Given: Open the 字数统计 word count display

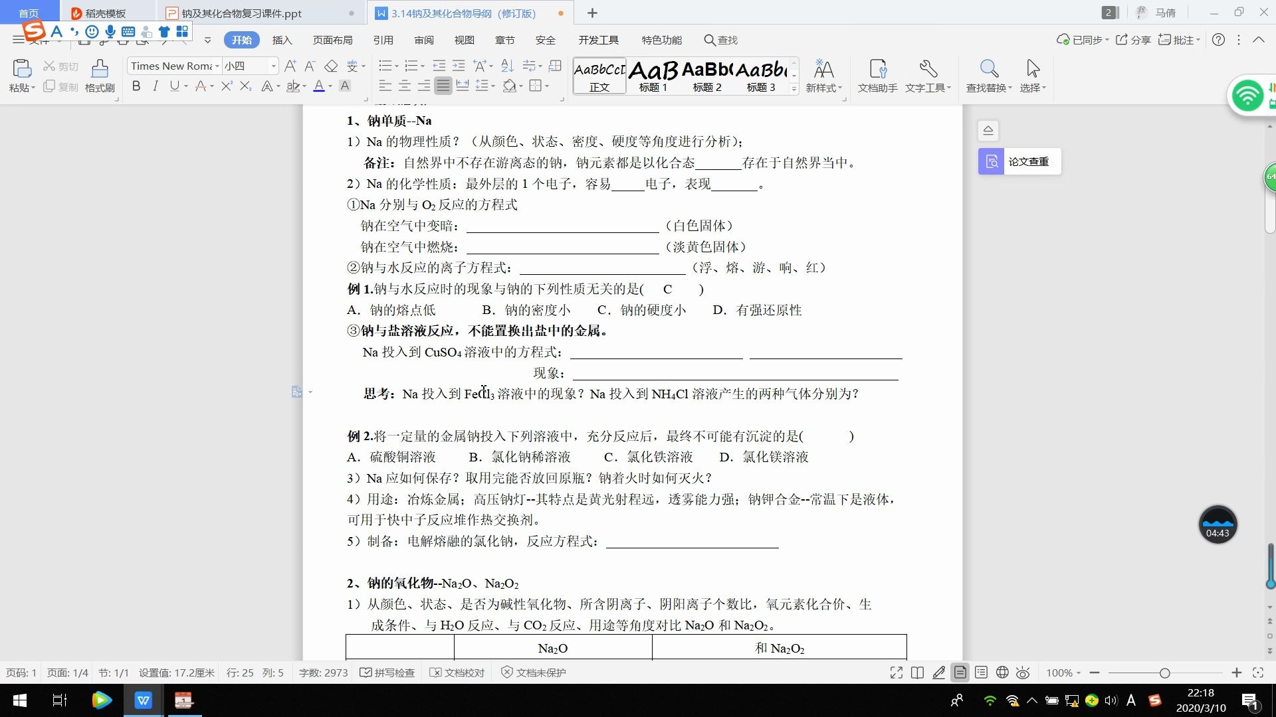Looking at the screenshot, I should pyautogui.click(x=324, y=671).
